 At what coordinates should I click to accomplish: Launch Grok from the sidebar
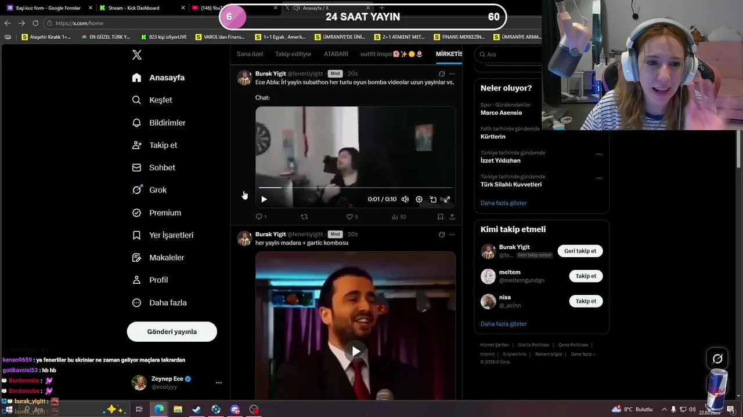[x=149, y=190]
